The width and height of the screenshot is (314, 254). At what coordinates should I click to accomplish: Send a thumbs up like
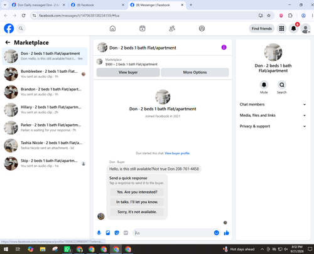(226, 233)
